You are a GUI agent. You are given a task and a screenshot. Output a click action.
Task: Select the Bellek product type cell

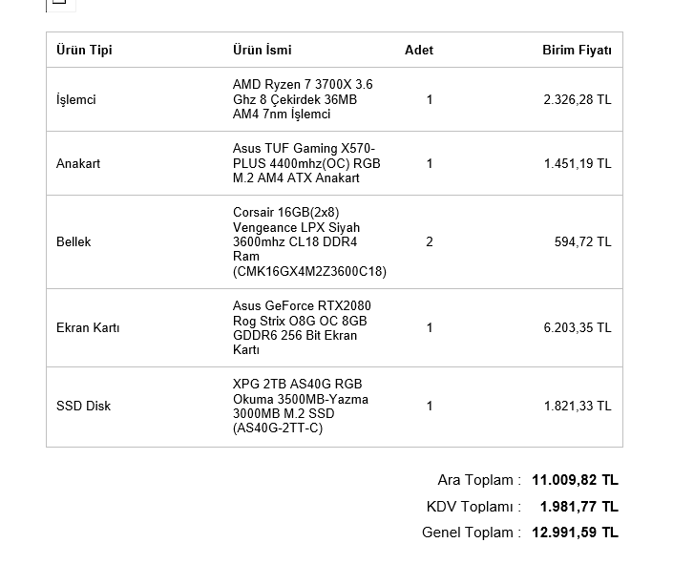(x=74, y=241)
